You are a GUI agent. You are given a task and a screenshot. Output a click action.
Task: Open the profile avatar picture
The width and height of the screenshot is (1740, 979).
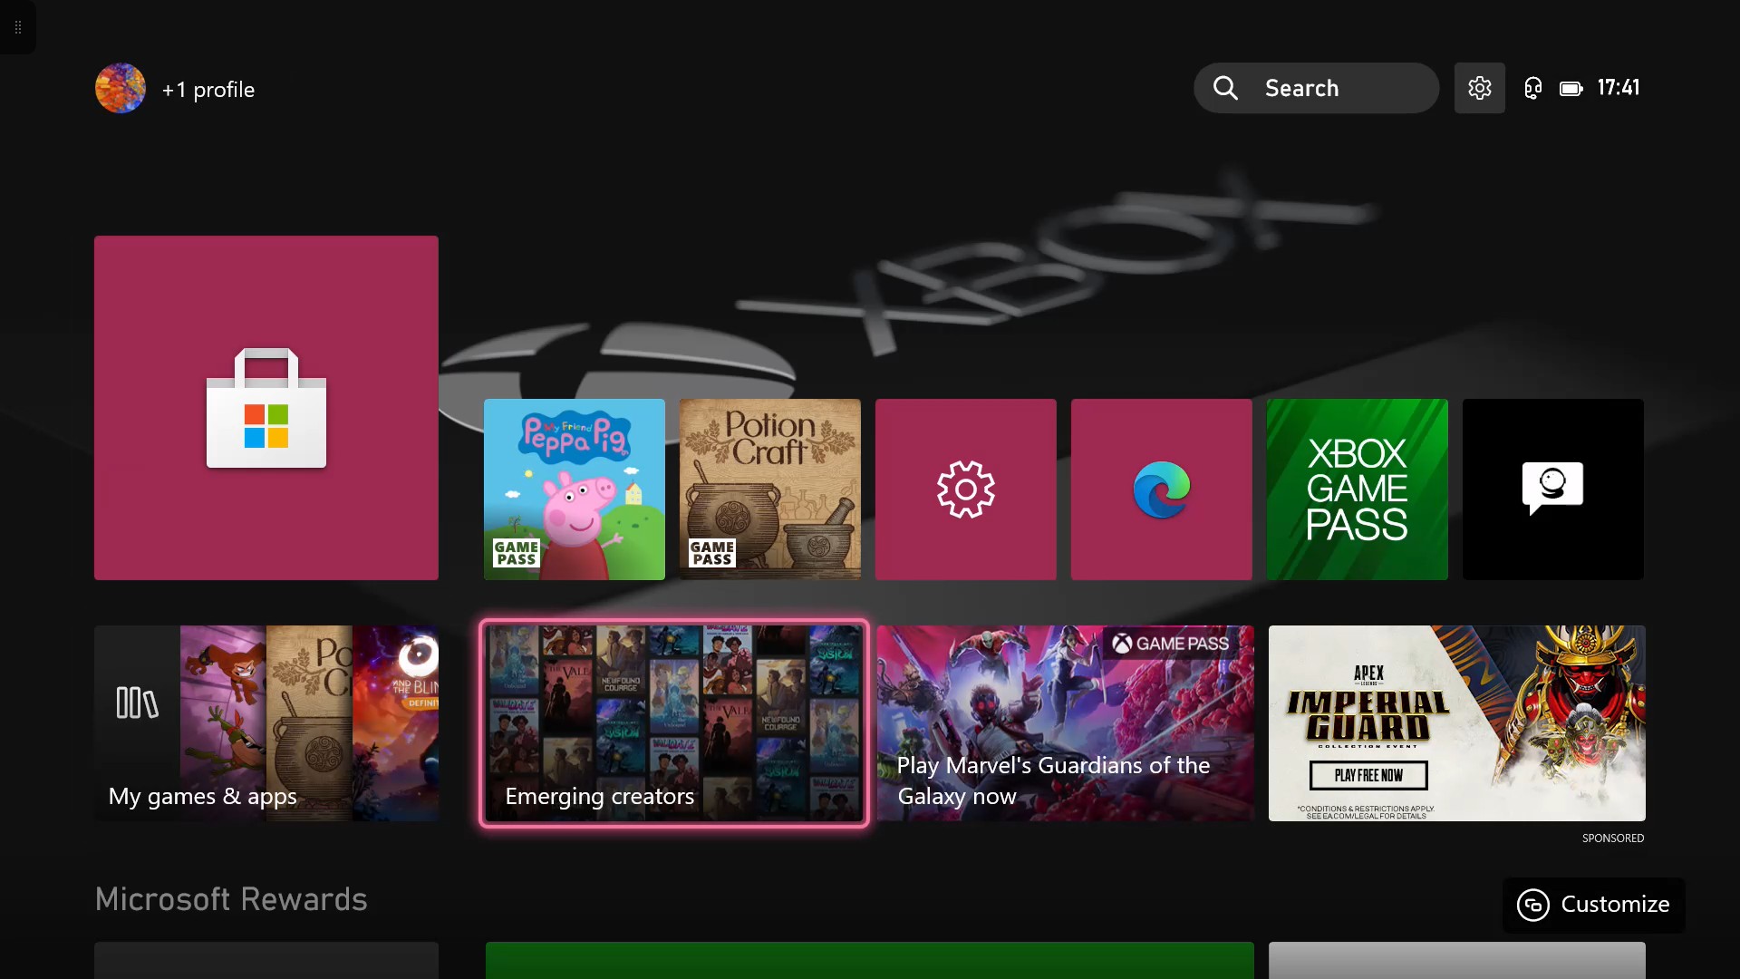(x=121, y=88)
